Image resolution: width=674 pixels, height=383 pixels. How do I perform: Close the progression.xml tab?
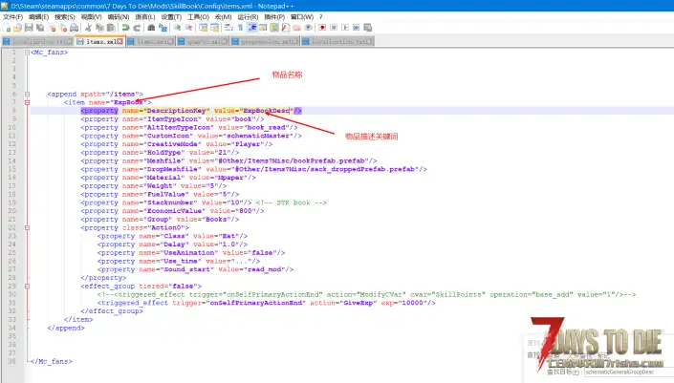(x=294, y=42)
